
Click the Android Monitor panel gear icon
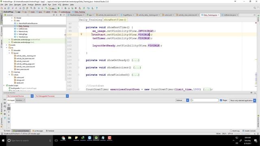pos(251,93)
